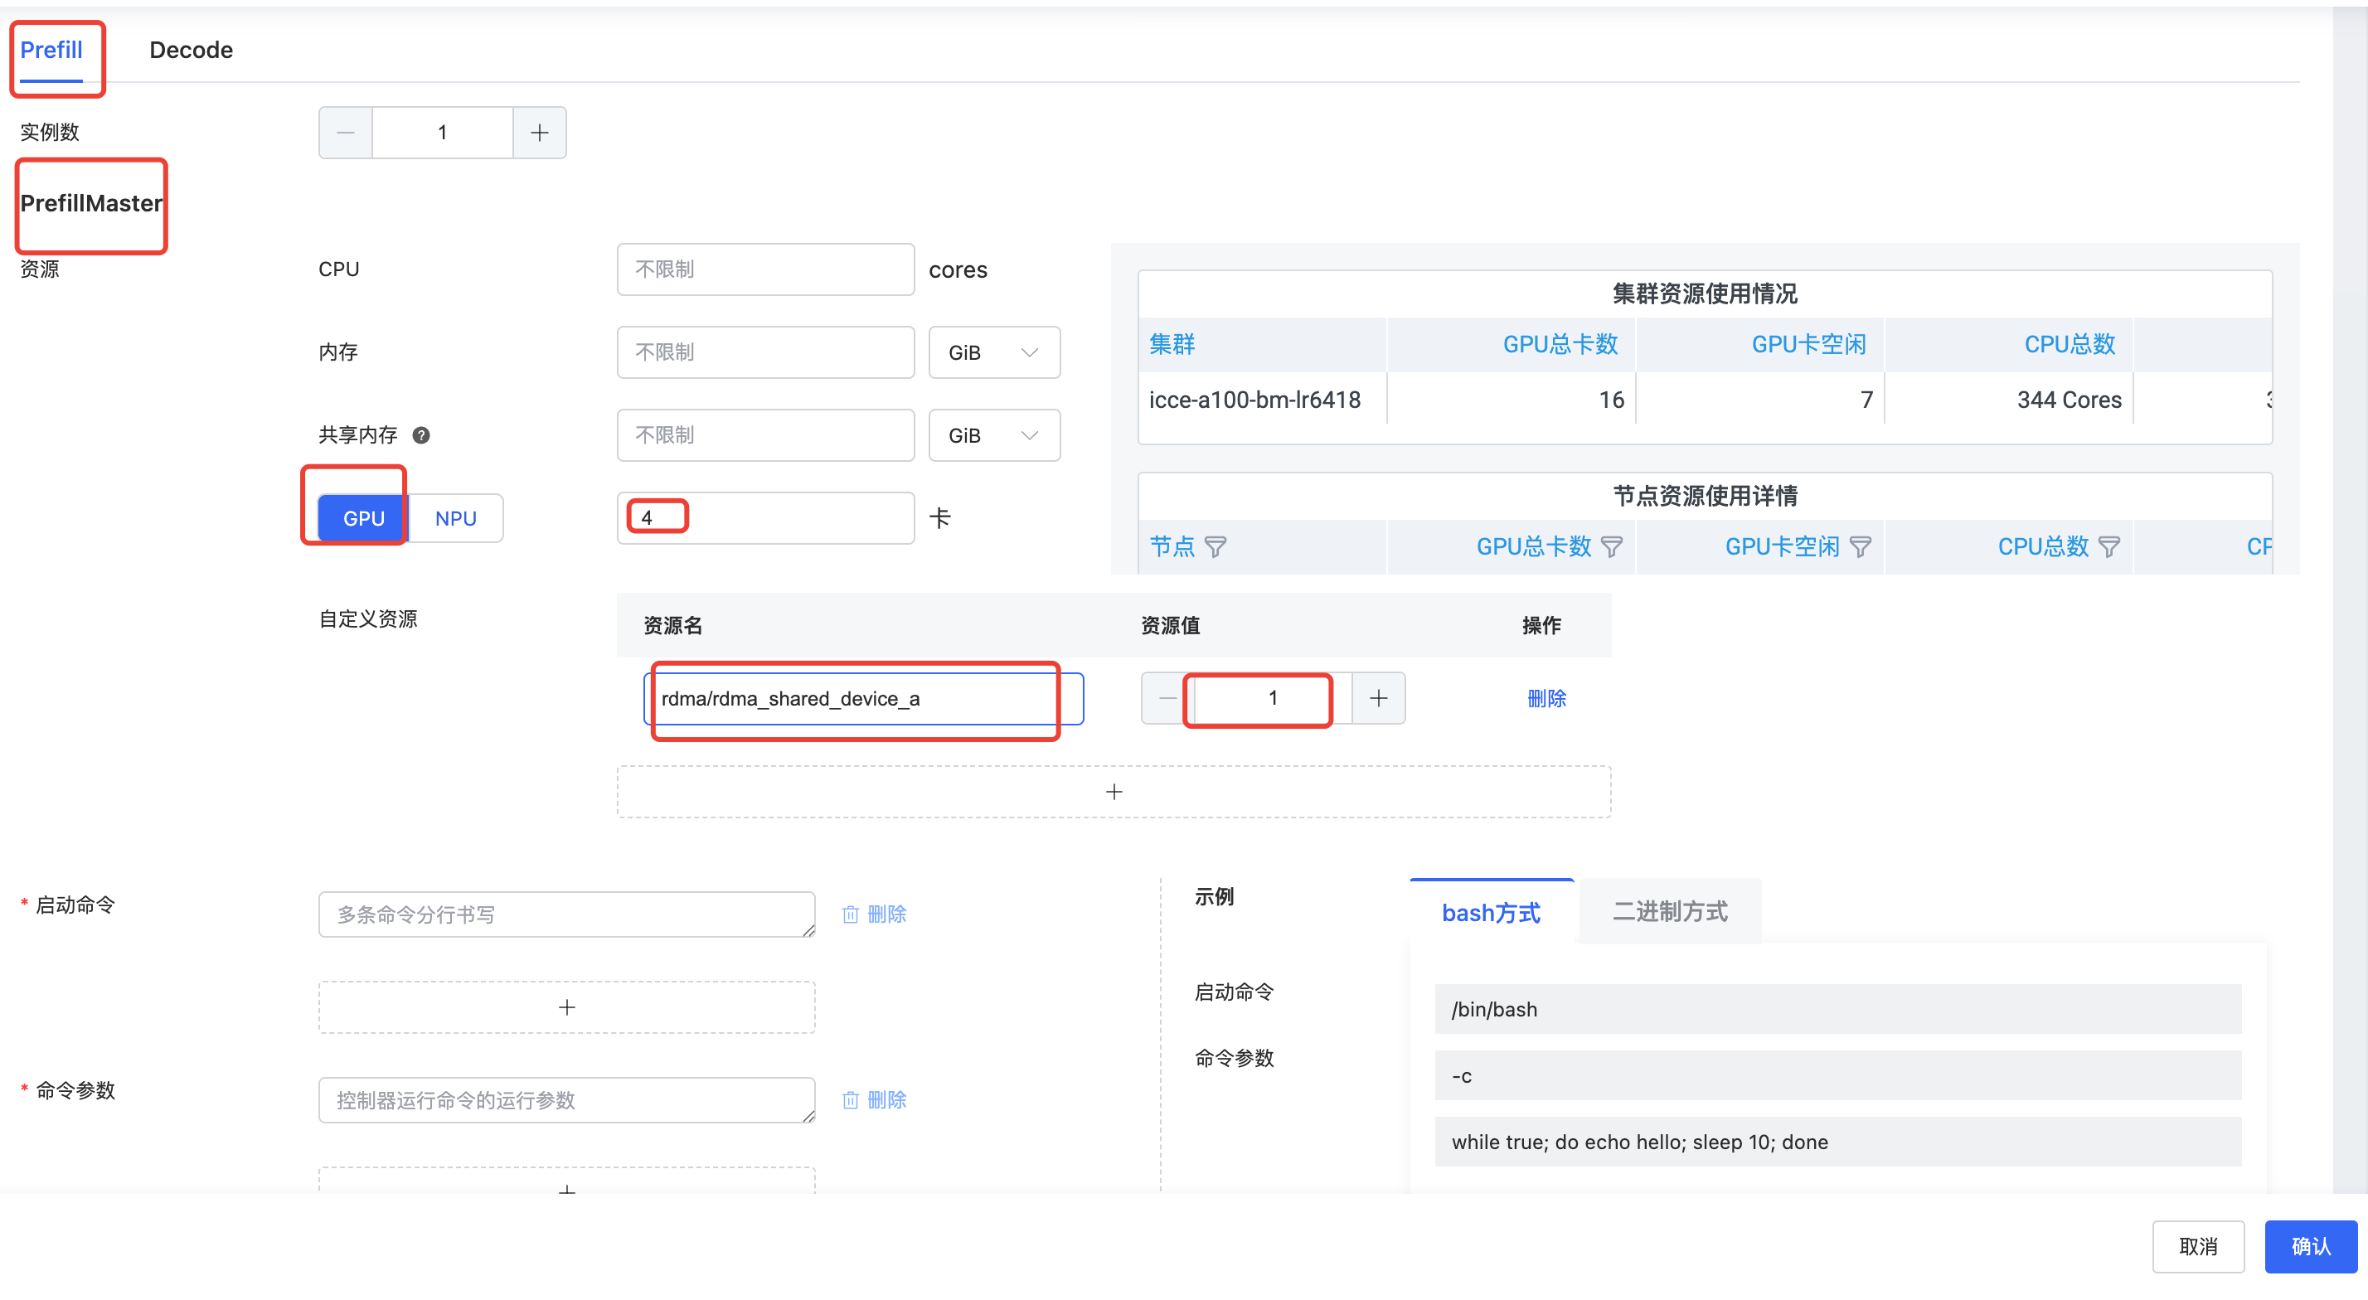Click the node column filter icon
Screen dimensions: 2368x1300
click(1216, 547)
